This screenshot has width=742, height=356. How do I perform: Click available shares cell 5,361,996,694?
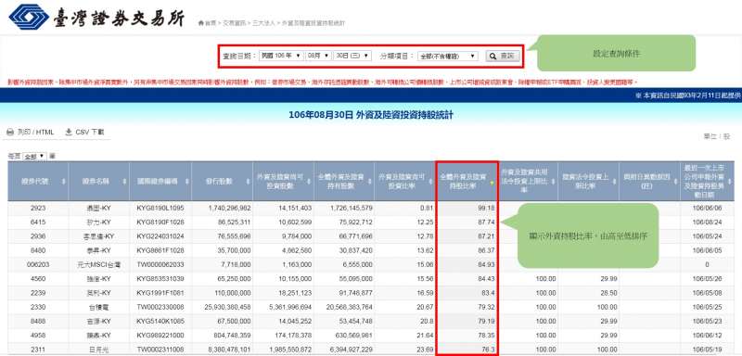tap(283, 307)
